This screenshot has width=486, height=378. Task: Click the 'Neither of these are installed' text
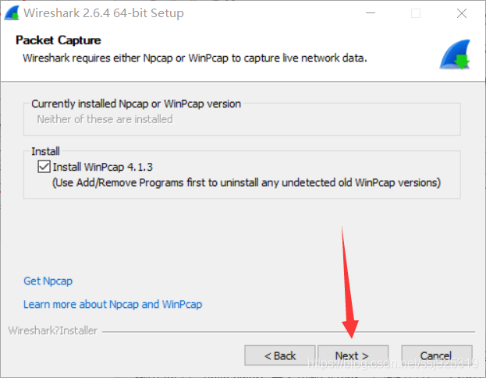click(105, 119)
